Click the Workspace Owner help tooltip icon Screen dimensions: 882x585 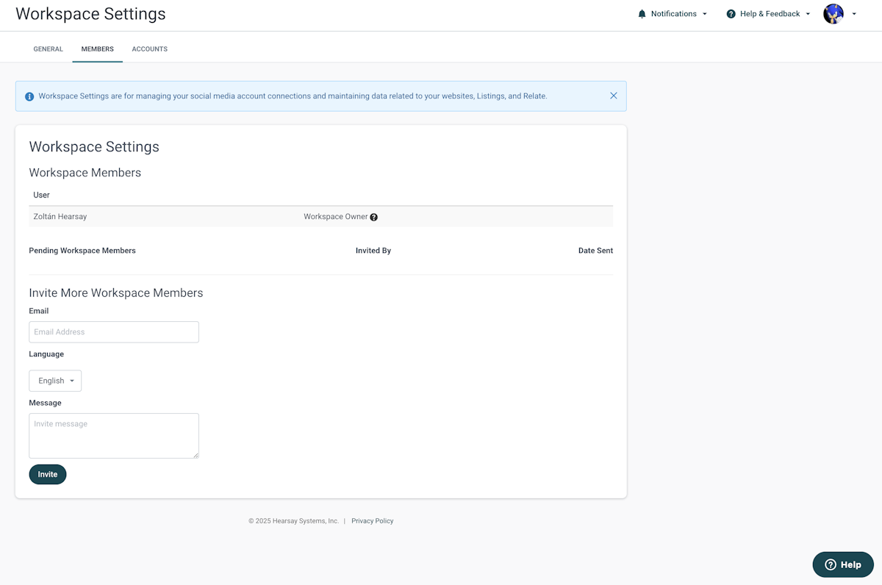374,218
